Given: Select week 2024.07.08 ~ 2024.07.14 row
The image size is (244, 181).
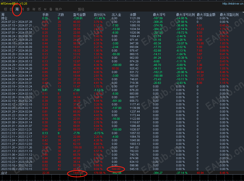Looking at the screenshot, I should pyautogui.click(x=122, y=29).
